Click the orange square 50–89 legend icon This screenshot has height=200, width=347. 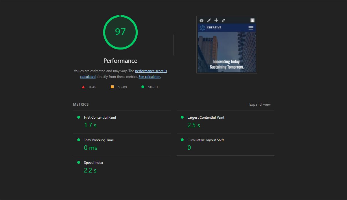[x=112, y=87]
